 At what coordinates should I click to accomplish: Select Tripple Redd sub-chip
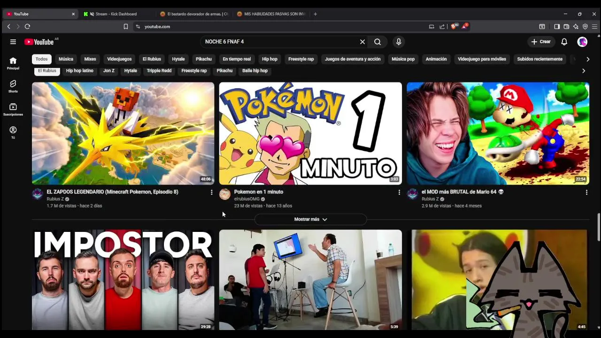tap(159, 71)
